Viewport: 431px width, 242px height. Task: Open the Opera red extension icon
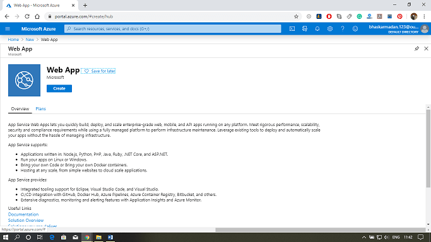pyautogui.click(x=329, y=16)
